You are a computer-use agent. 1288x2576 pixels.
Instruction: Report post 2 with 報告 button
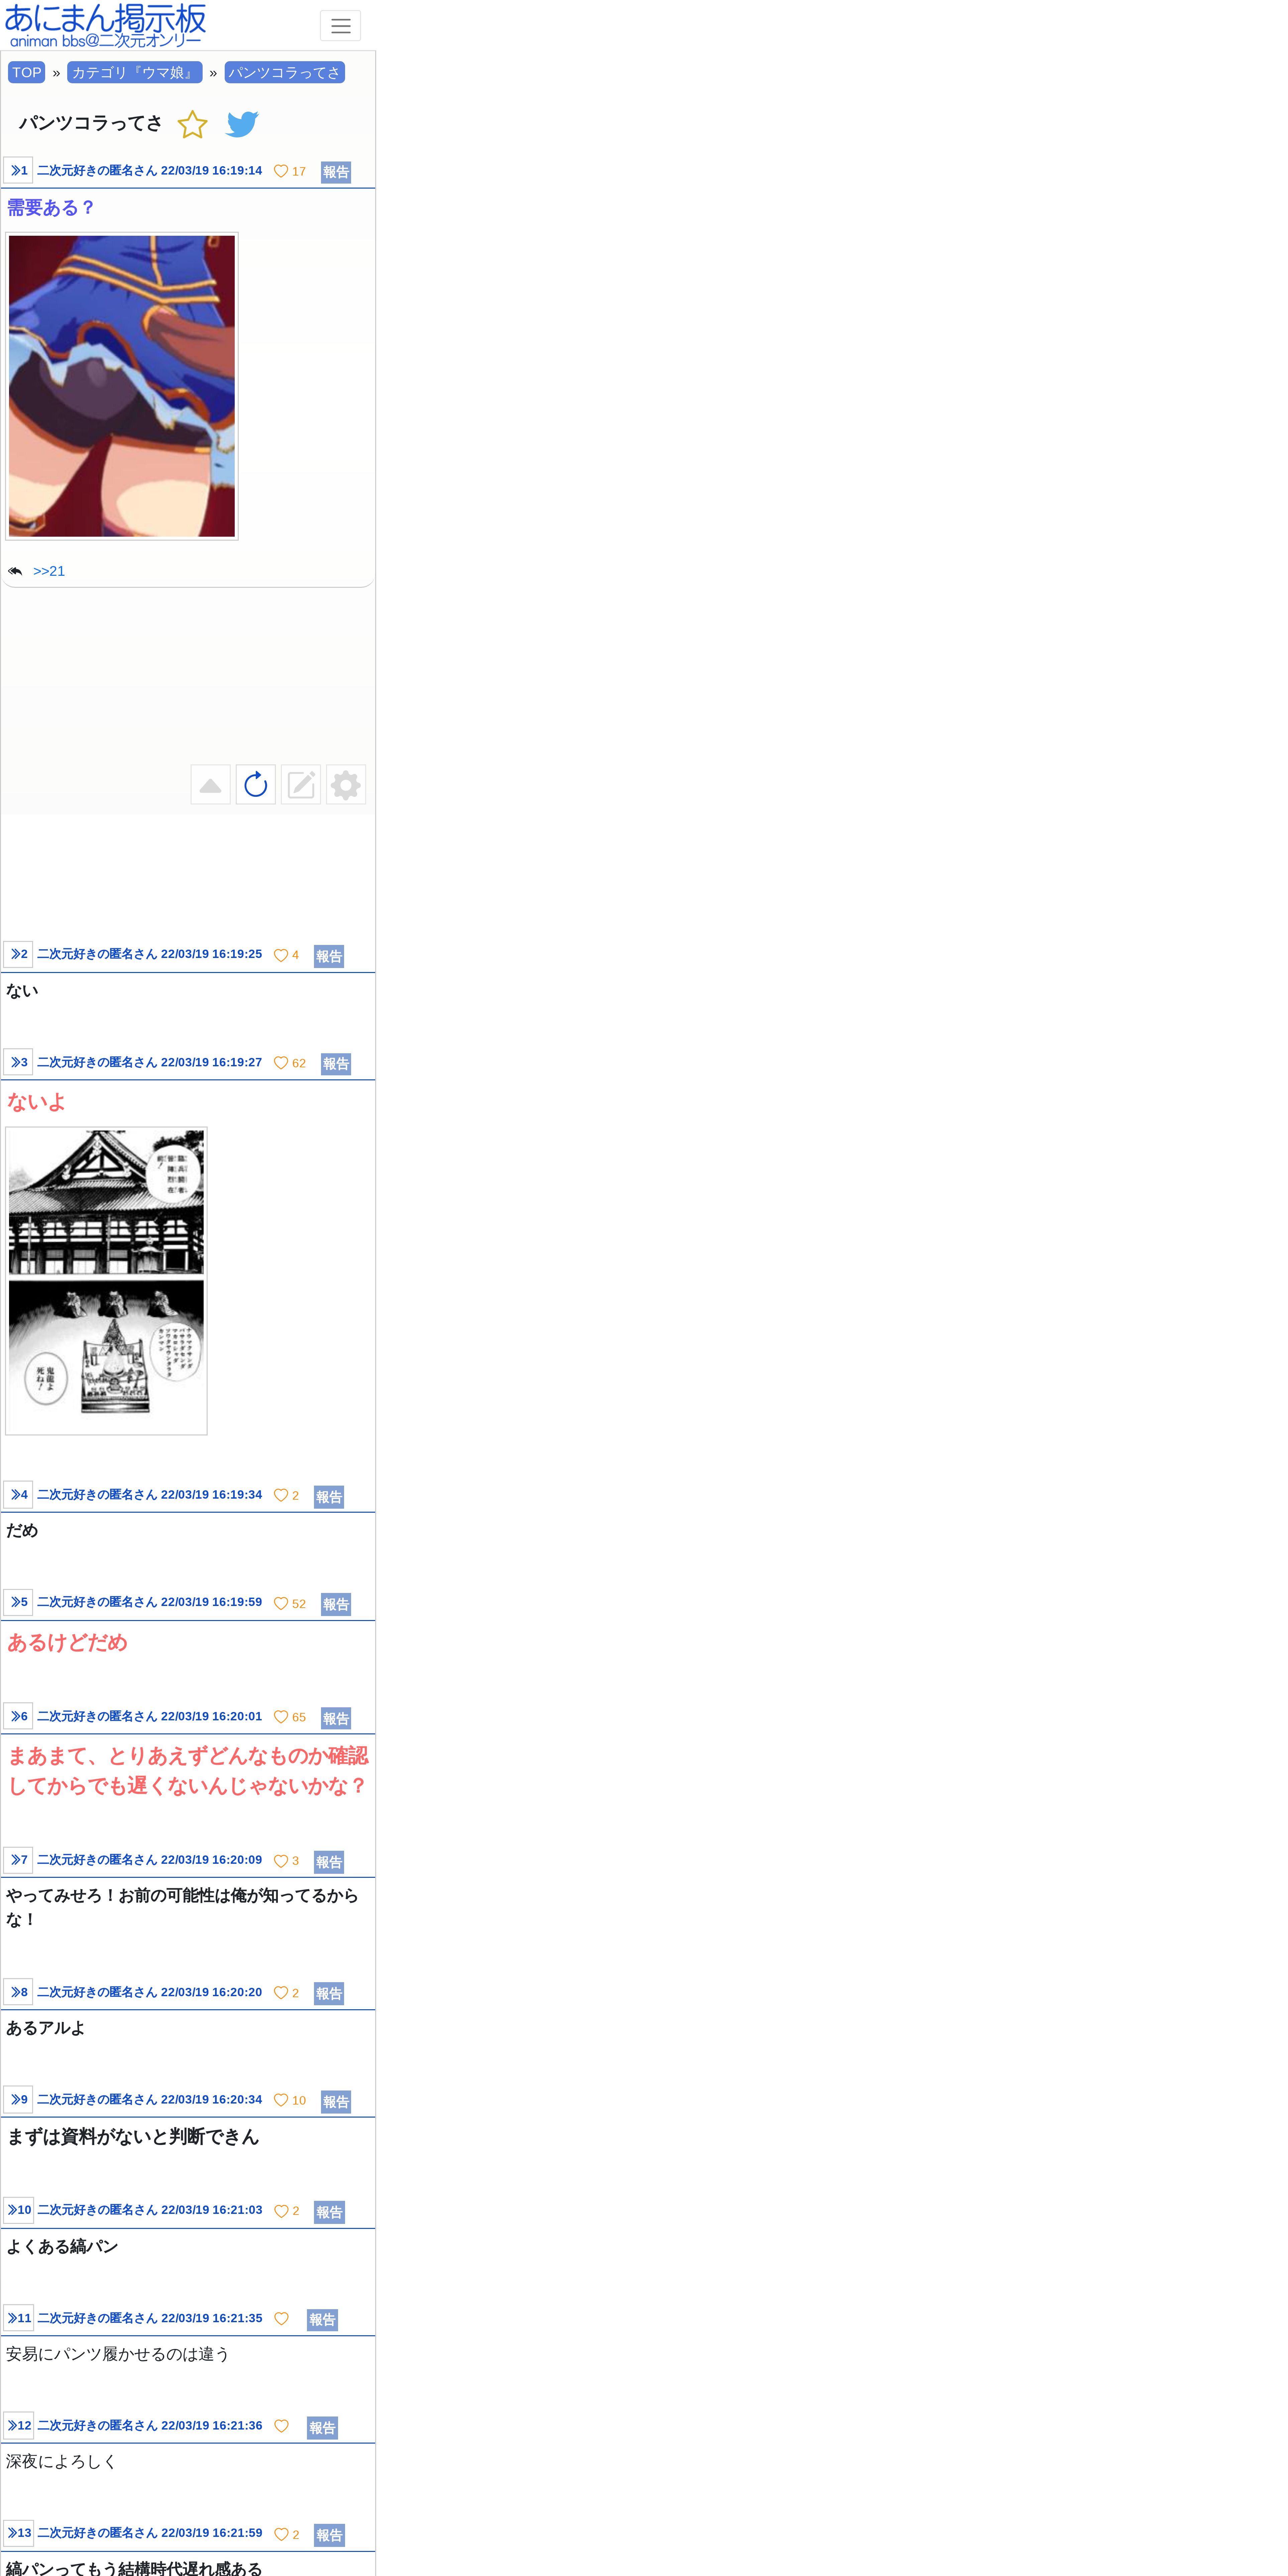click(x=329, y=956)
